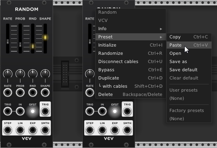Click RND input jack on left Random module
This screenshot has height=148, width=217.
click(33, 92)
